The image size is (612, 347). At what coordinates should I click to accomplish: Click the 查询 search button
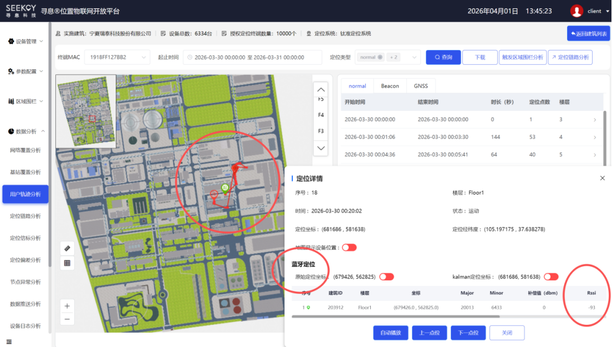coord(443,58)
